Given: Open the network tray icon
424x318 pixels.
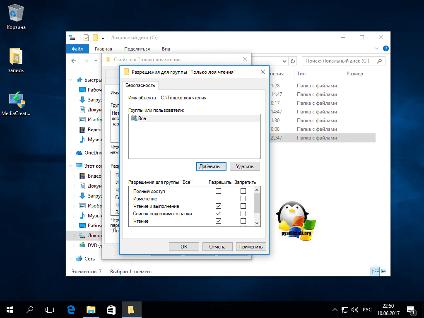Looking at the screenshot, I should tap(345, 310).
